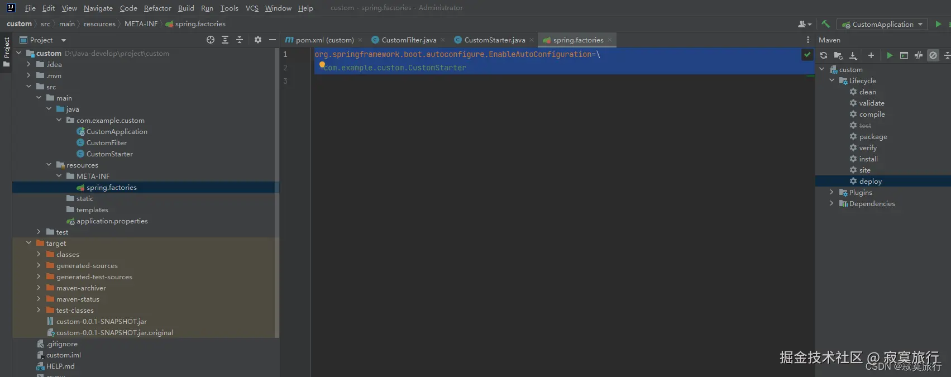Expand the Maven Plugins node
Image resolution: width=951 pixels, height=377 pixels.
[831, 192]
